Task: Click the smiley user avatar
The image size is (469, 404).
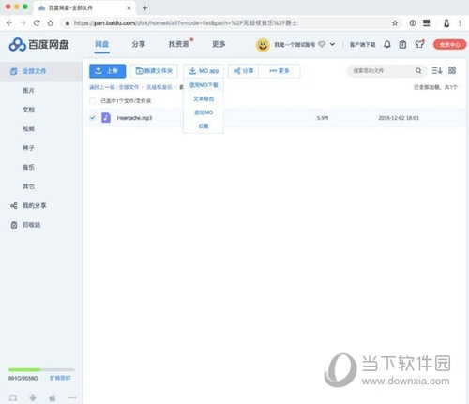Action: (x=263, y=45)
